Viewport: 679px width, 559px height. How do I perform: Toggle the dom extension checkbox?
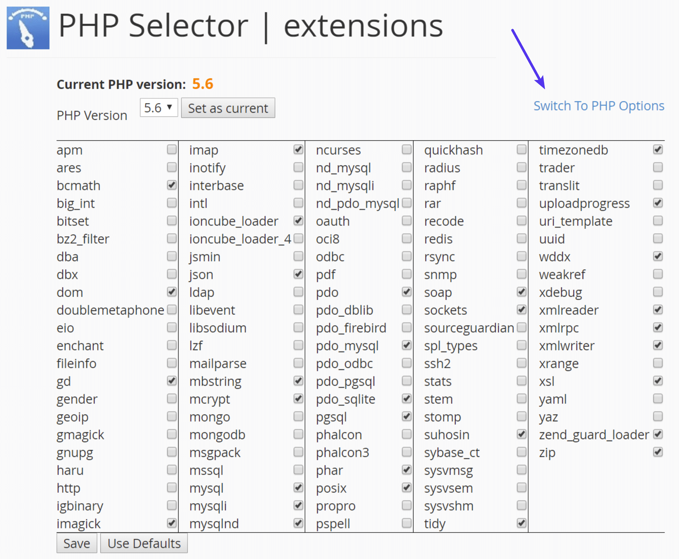[x=169, y=291]
